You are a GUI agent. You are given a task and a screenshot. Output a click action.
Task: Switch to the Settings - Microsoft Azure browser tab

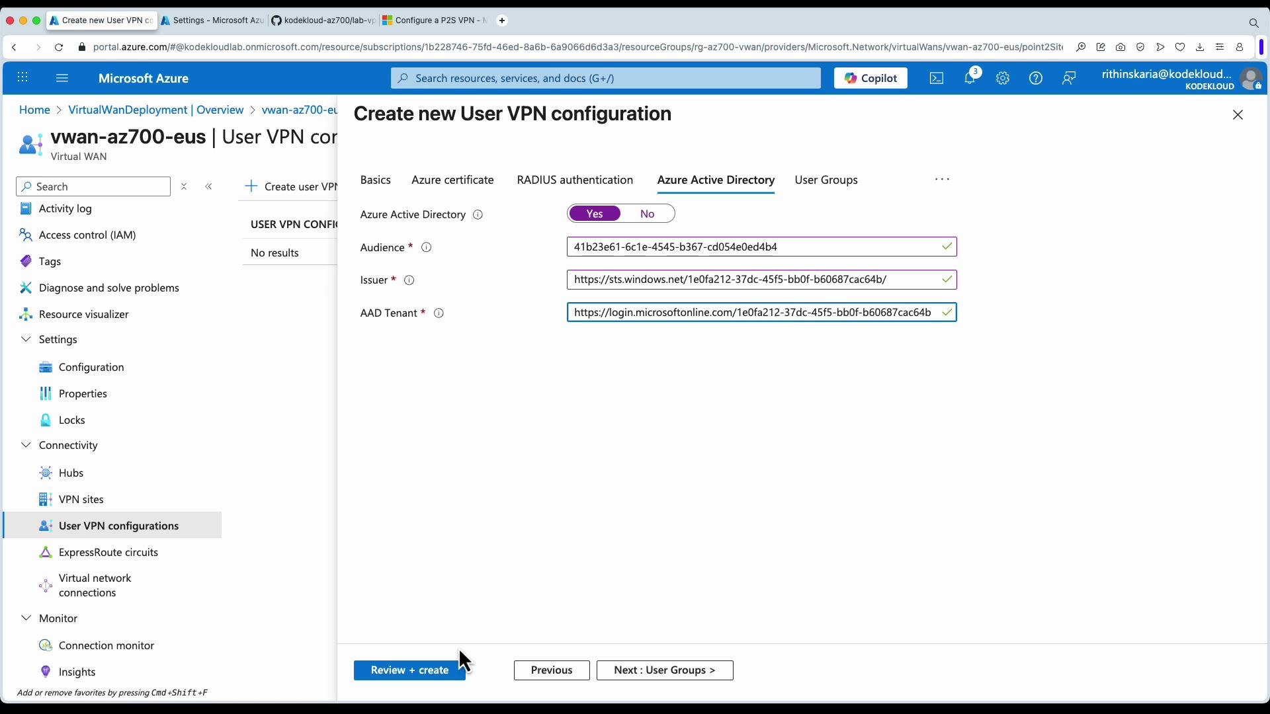tap(213, 20)
